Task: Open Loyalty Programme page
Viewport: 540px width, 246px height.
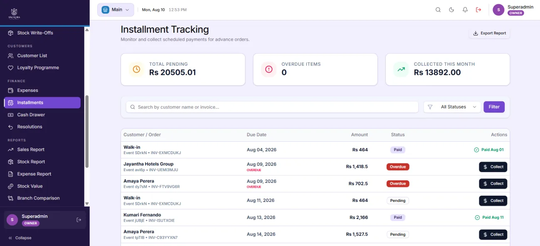Action: [x=42, y=68]
